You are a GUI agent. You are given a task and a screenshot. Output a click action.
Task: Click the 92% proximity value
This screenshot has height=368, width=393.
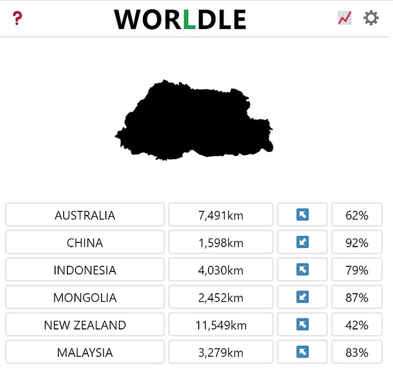point(357,242)
